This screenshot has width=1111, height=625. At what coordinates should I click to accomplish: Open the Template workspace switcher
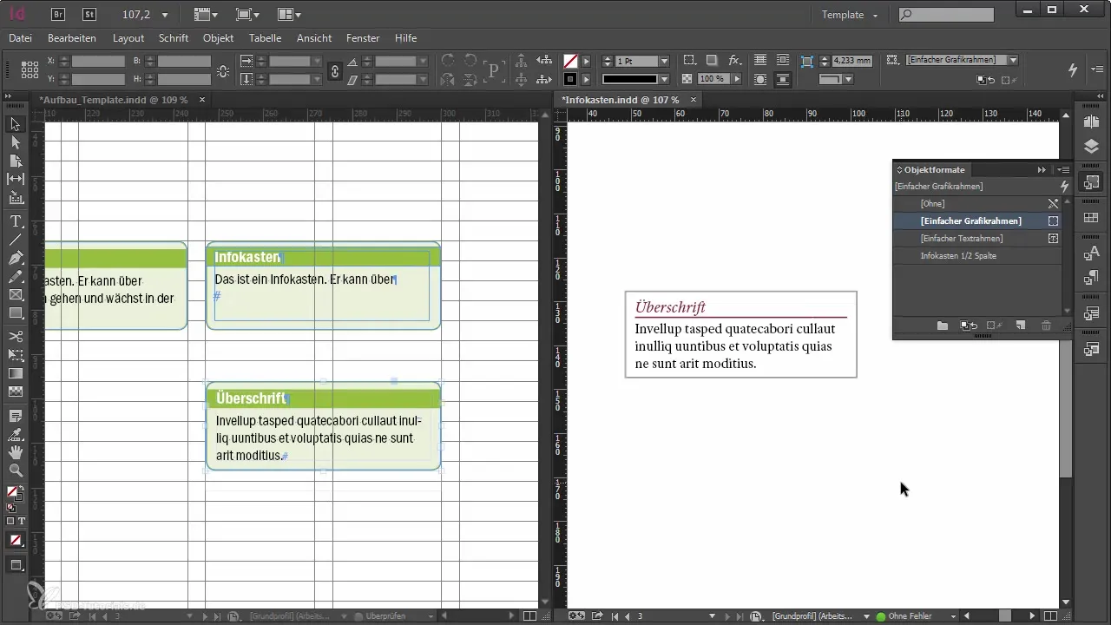tap(850, 15)
